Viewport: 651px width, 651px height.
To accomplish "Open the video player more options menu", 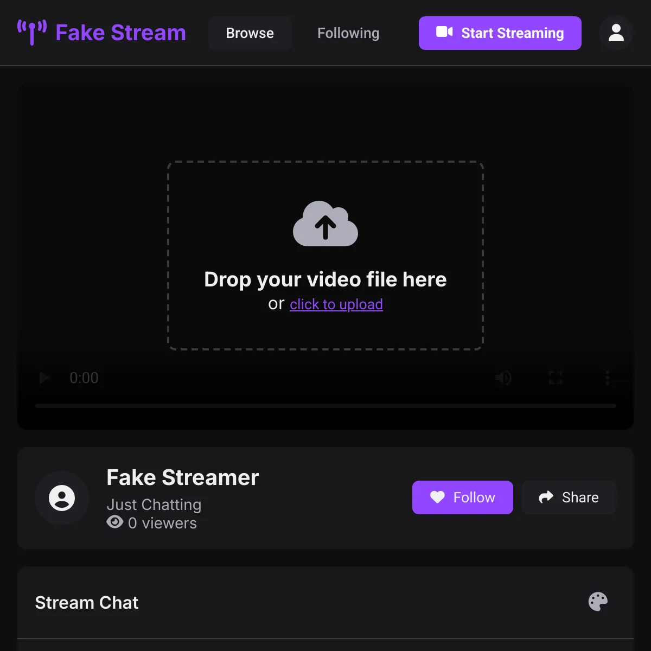I will tap(607, 378).
